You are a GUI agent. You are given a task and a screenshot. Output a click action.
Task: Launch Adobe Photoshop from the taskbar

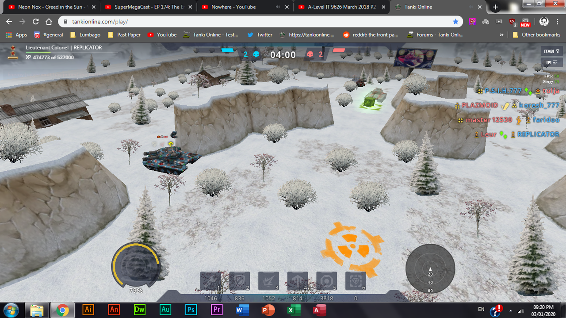(x=191, y=310)
